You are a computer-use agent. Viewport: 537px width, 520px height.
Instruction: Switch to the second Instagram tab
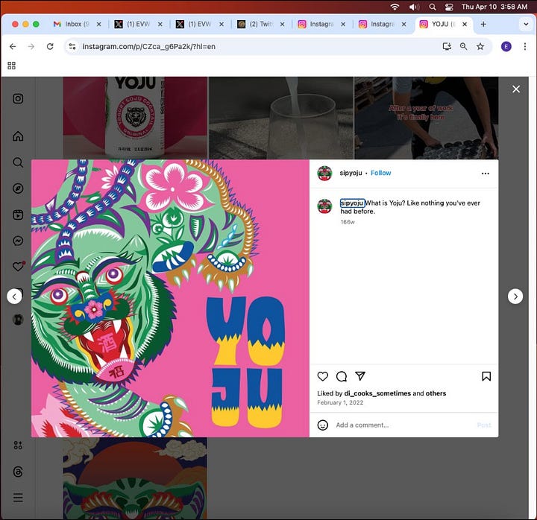(382, 25)
